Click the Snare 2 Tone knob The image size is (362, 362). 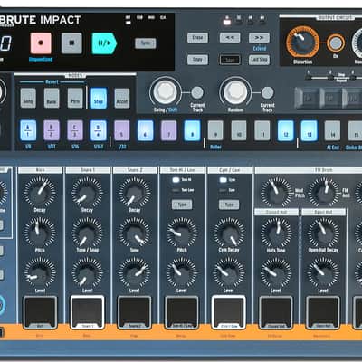[135, 233]
